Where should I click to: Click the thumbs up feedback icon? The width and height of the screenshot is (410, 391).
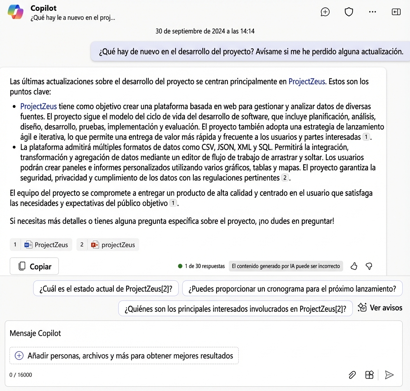[x=354, y=266]
